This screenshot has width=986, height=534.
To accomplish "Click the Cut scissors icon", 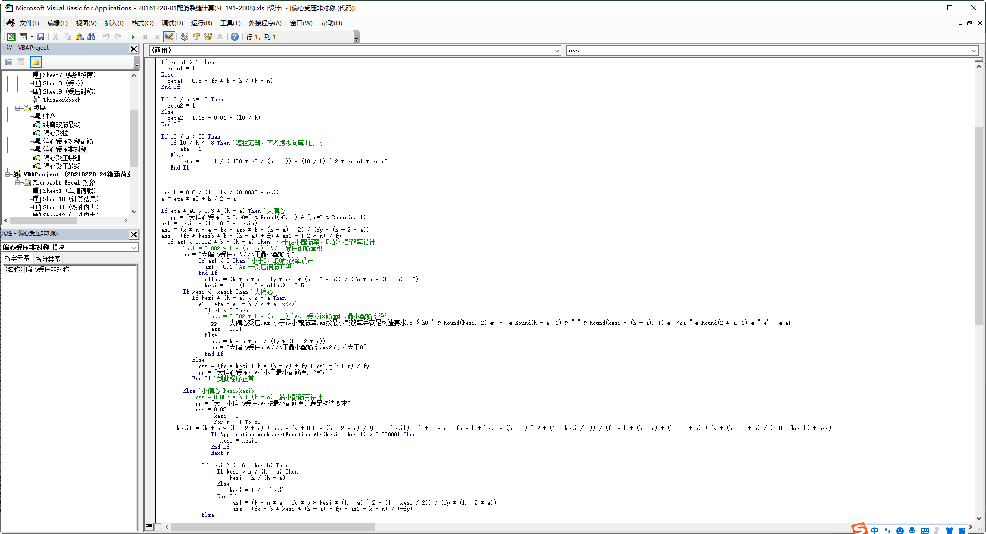I will (x=55, y=37).
